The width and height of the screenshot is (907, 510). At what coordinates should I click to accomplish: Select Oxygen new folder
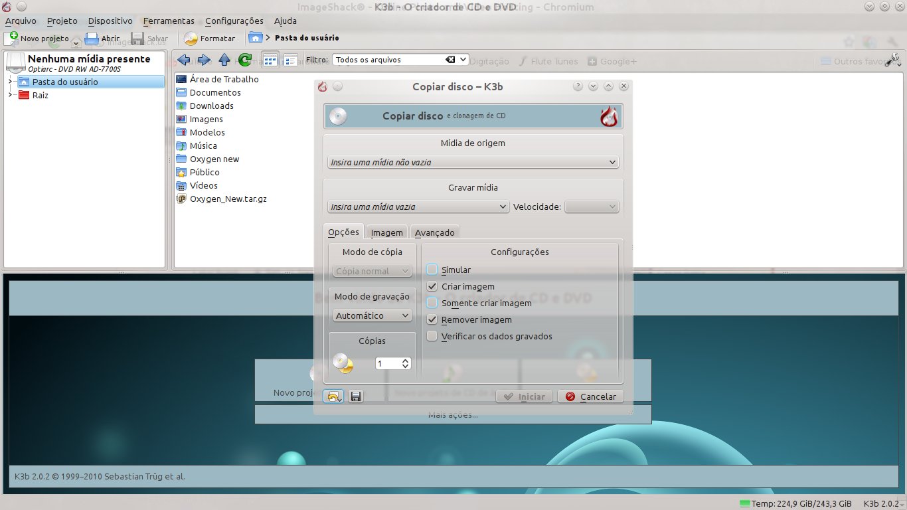(x=208, y=159)
